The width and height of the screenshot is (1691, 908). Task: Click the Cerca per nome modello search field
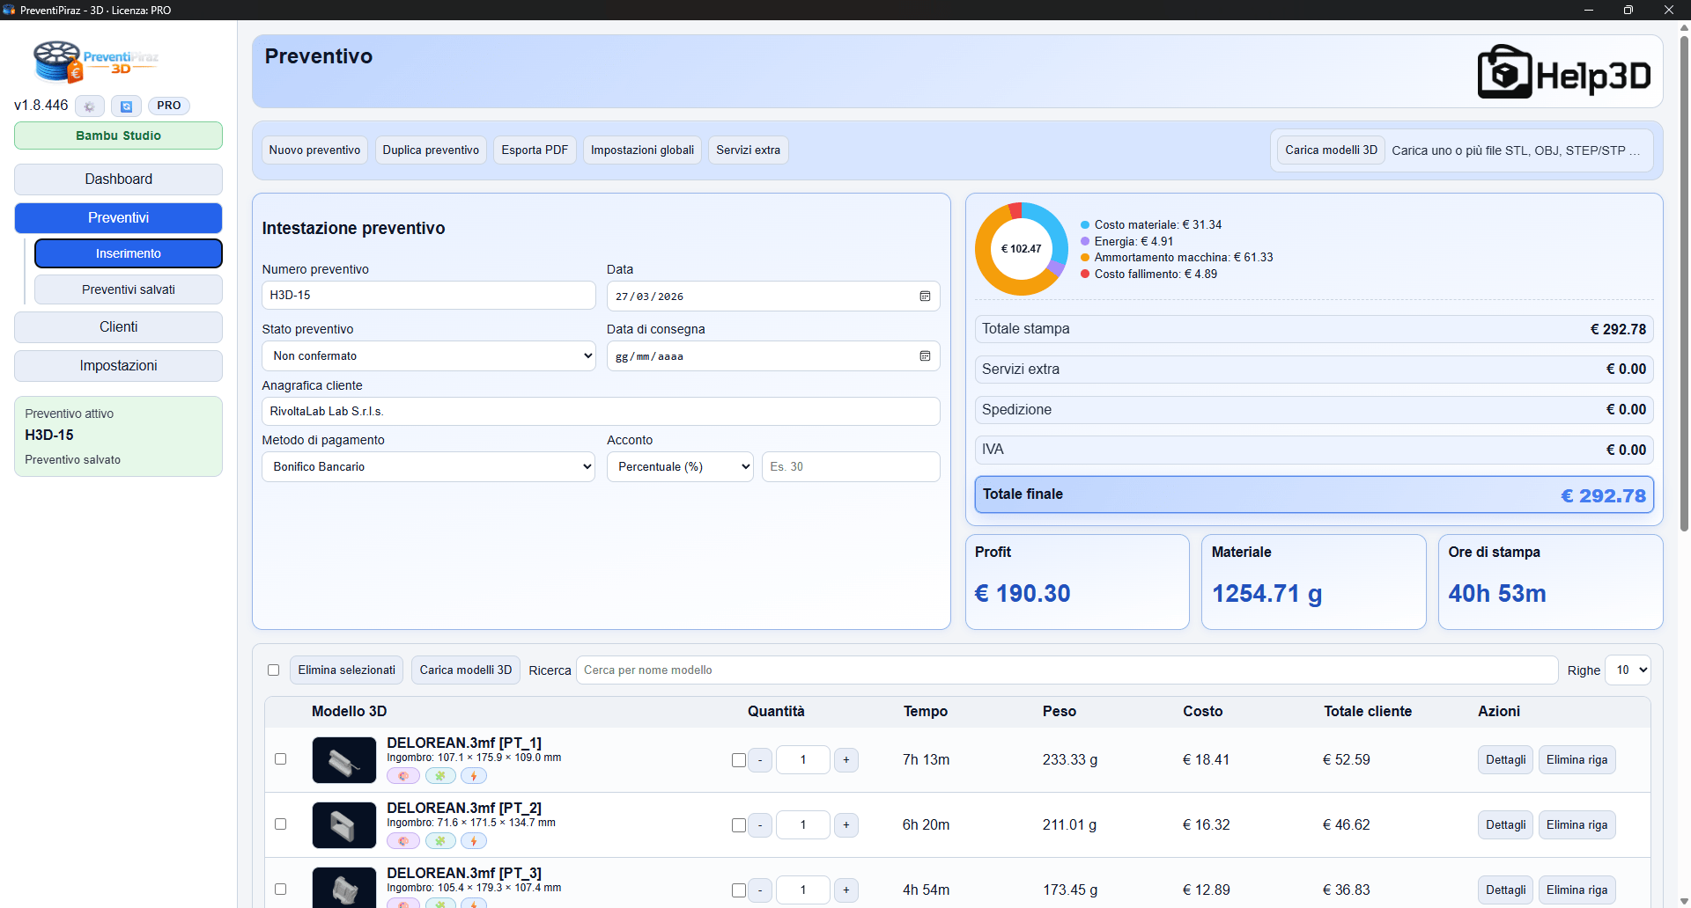(1066, 670)
